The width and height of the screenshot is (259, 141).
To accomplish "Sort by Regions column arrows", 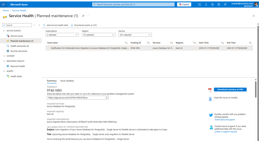I will [x=194, y=43].
